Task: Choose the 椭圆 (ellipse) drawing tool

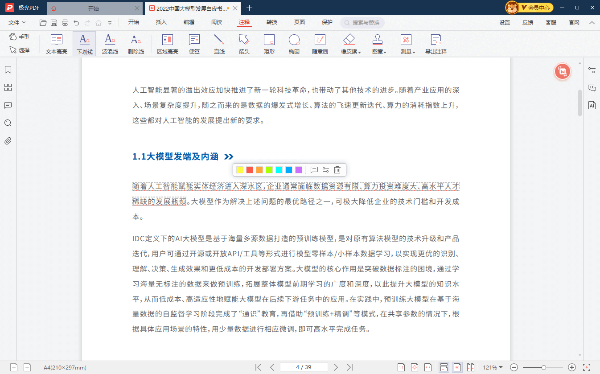Action: pyautogui.click(x=294, y=44)
